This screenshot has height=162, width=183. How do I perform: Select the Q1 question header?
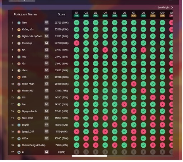[x=76, y=14]
